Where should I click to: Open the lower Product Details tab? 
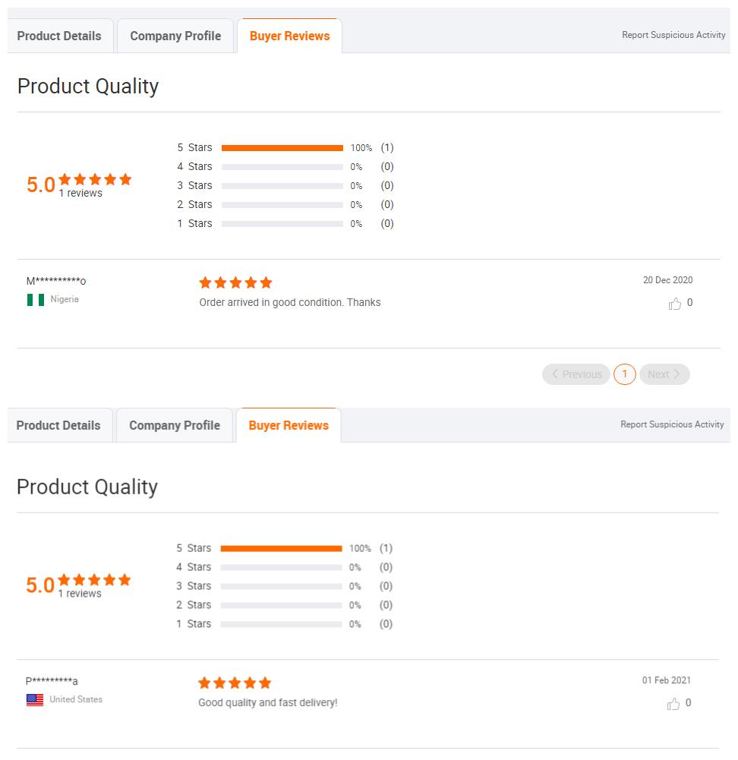coord(59,425)
